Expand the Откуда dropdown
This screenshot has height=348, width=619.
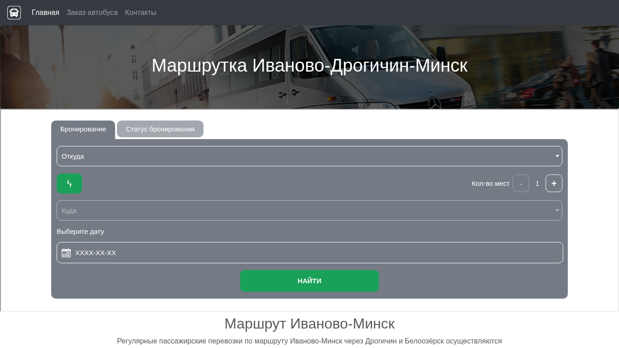[309, 156]
